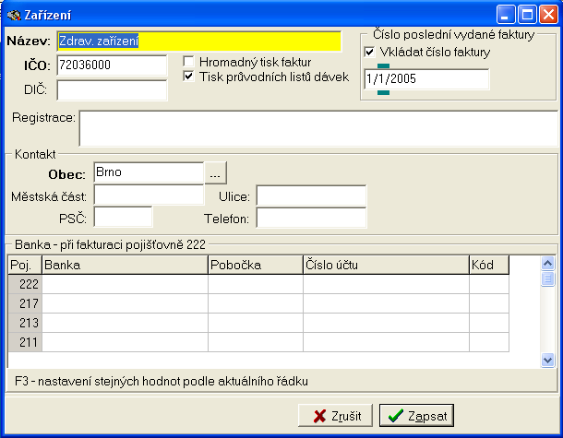Click Banka cell for insurer 213

(x=125, y=323)
